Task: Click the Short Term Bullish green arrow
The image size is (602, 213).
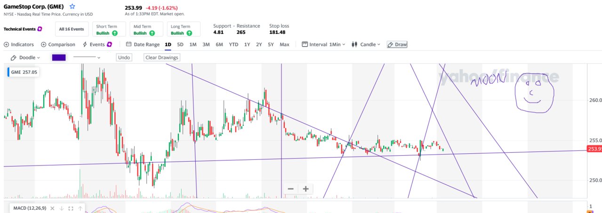Action: click(x=115, y=33)
